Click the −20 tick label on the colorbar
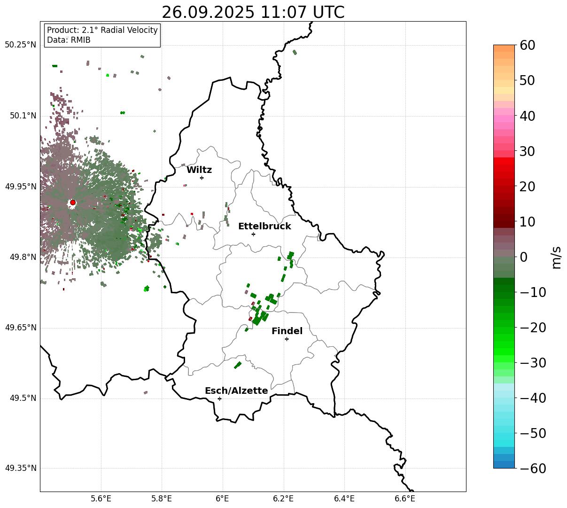 click(532, 328)
